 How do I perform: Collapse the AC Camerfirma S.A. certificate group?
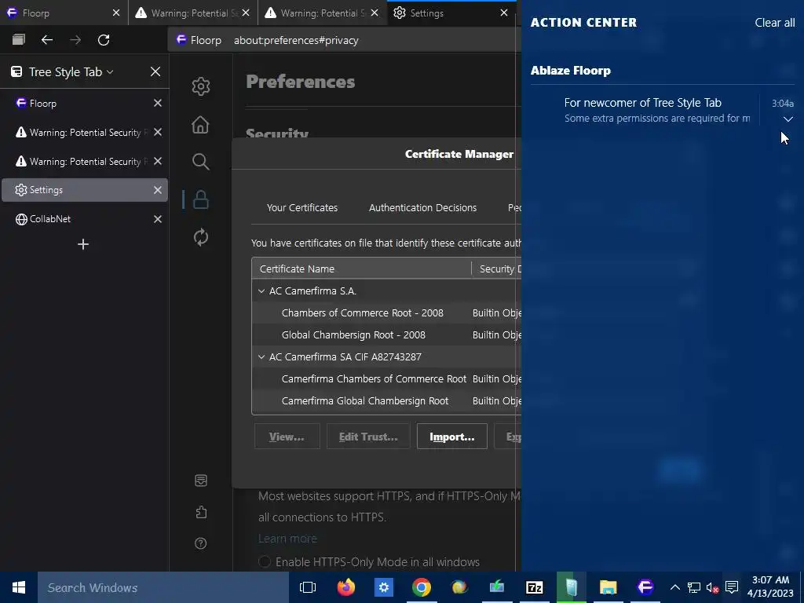click(x=261, y=291)
